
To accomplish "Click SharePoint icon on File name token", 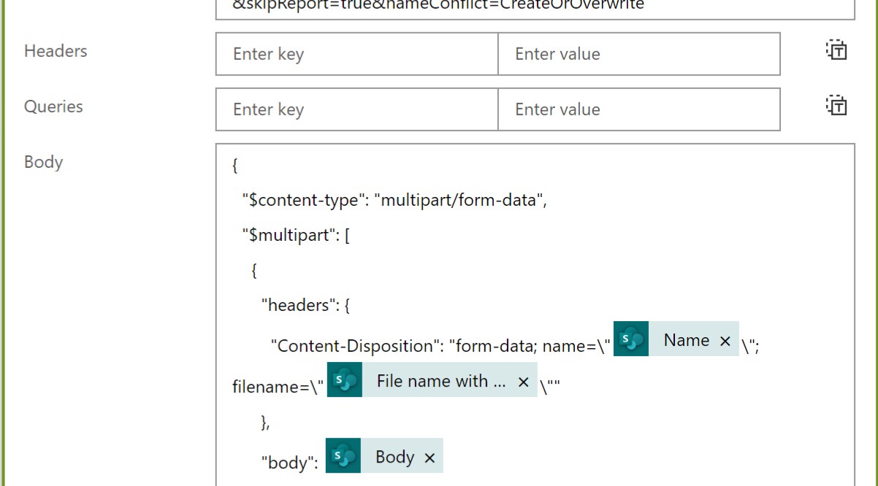I will 345,381.
